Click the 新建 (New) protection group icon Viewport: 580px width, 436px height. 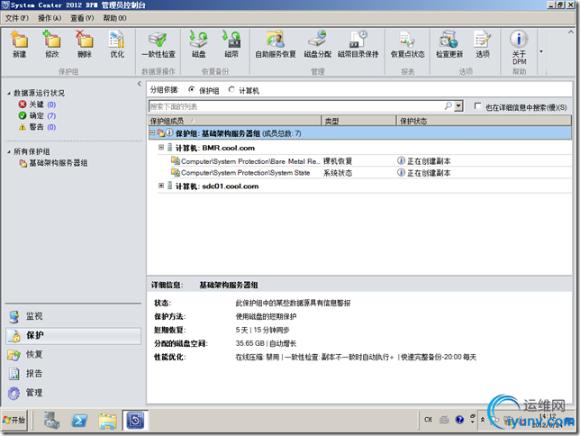pyautogui.click(x=19, y=44)
